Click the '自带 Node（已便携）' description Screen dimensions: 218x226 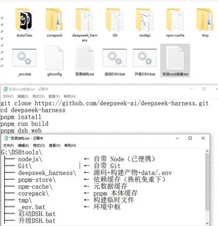click(125, 159)
